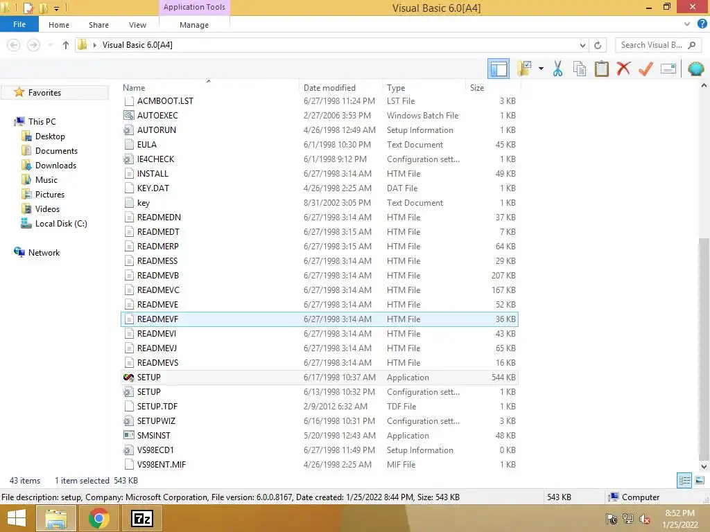Open Downloads in the navigation pane

[x=55, y=165]
